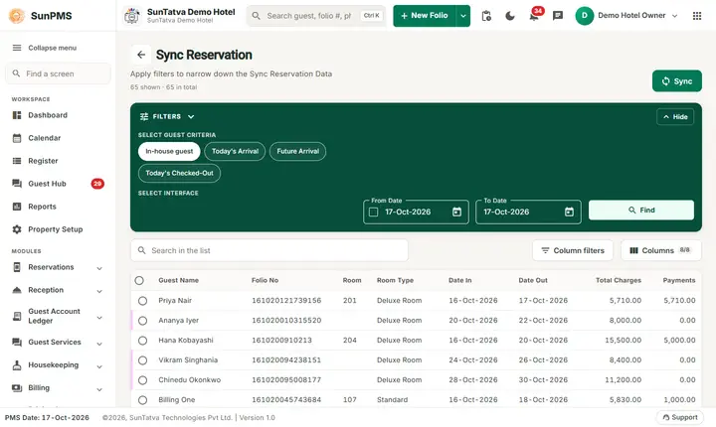The height and width of the screenshot is (427, 716).
Task: Toggle dark mode moon icon
Action: 510,16
